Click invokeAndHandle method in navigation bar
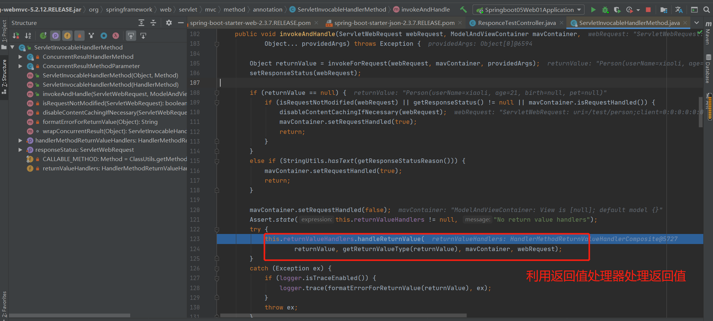The image size is (713, 321). point(422,9)
